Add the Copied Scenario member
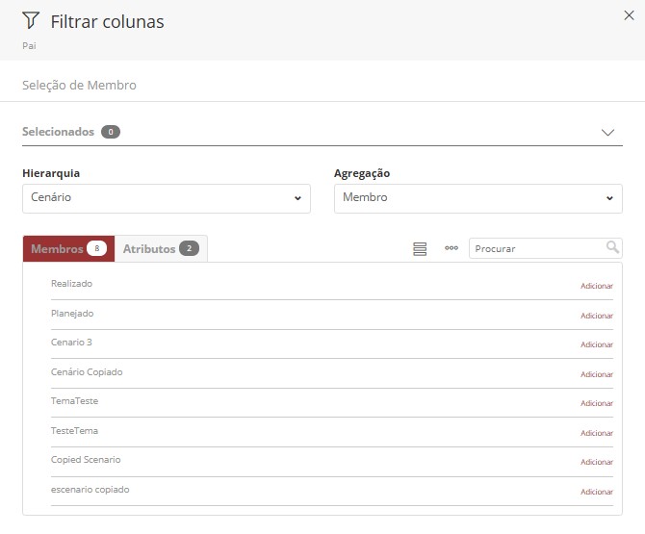 [x=596, y=462]
